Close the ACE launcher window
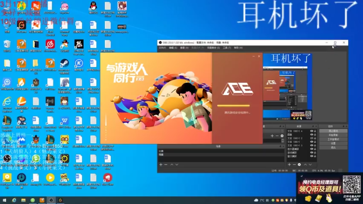363x204 pixels. click(259, 56)
